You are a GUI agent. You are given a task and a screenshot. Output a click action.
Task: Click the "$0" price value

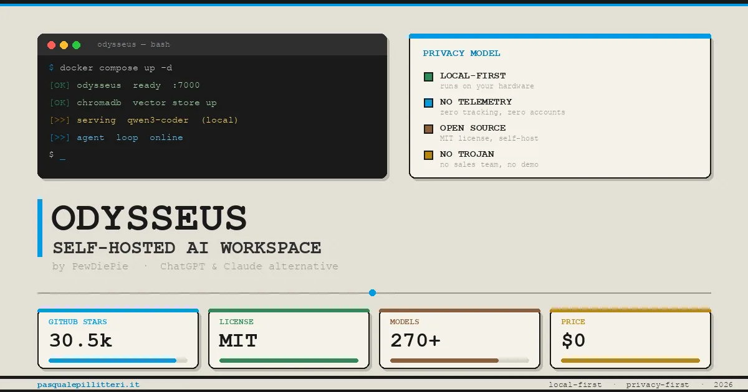573,340
